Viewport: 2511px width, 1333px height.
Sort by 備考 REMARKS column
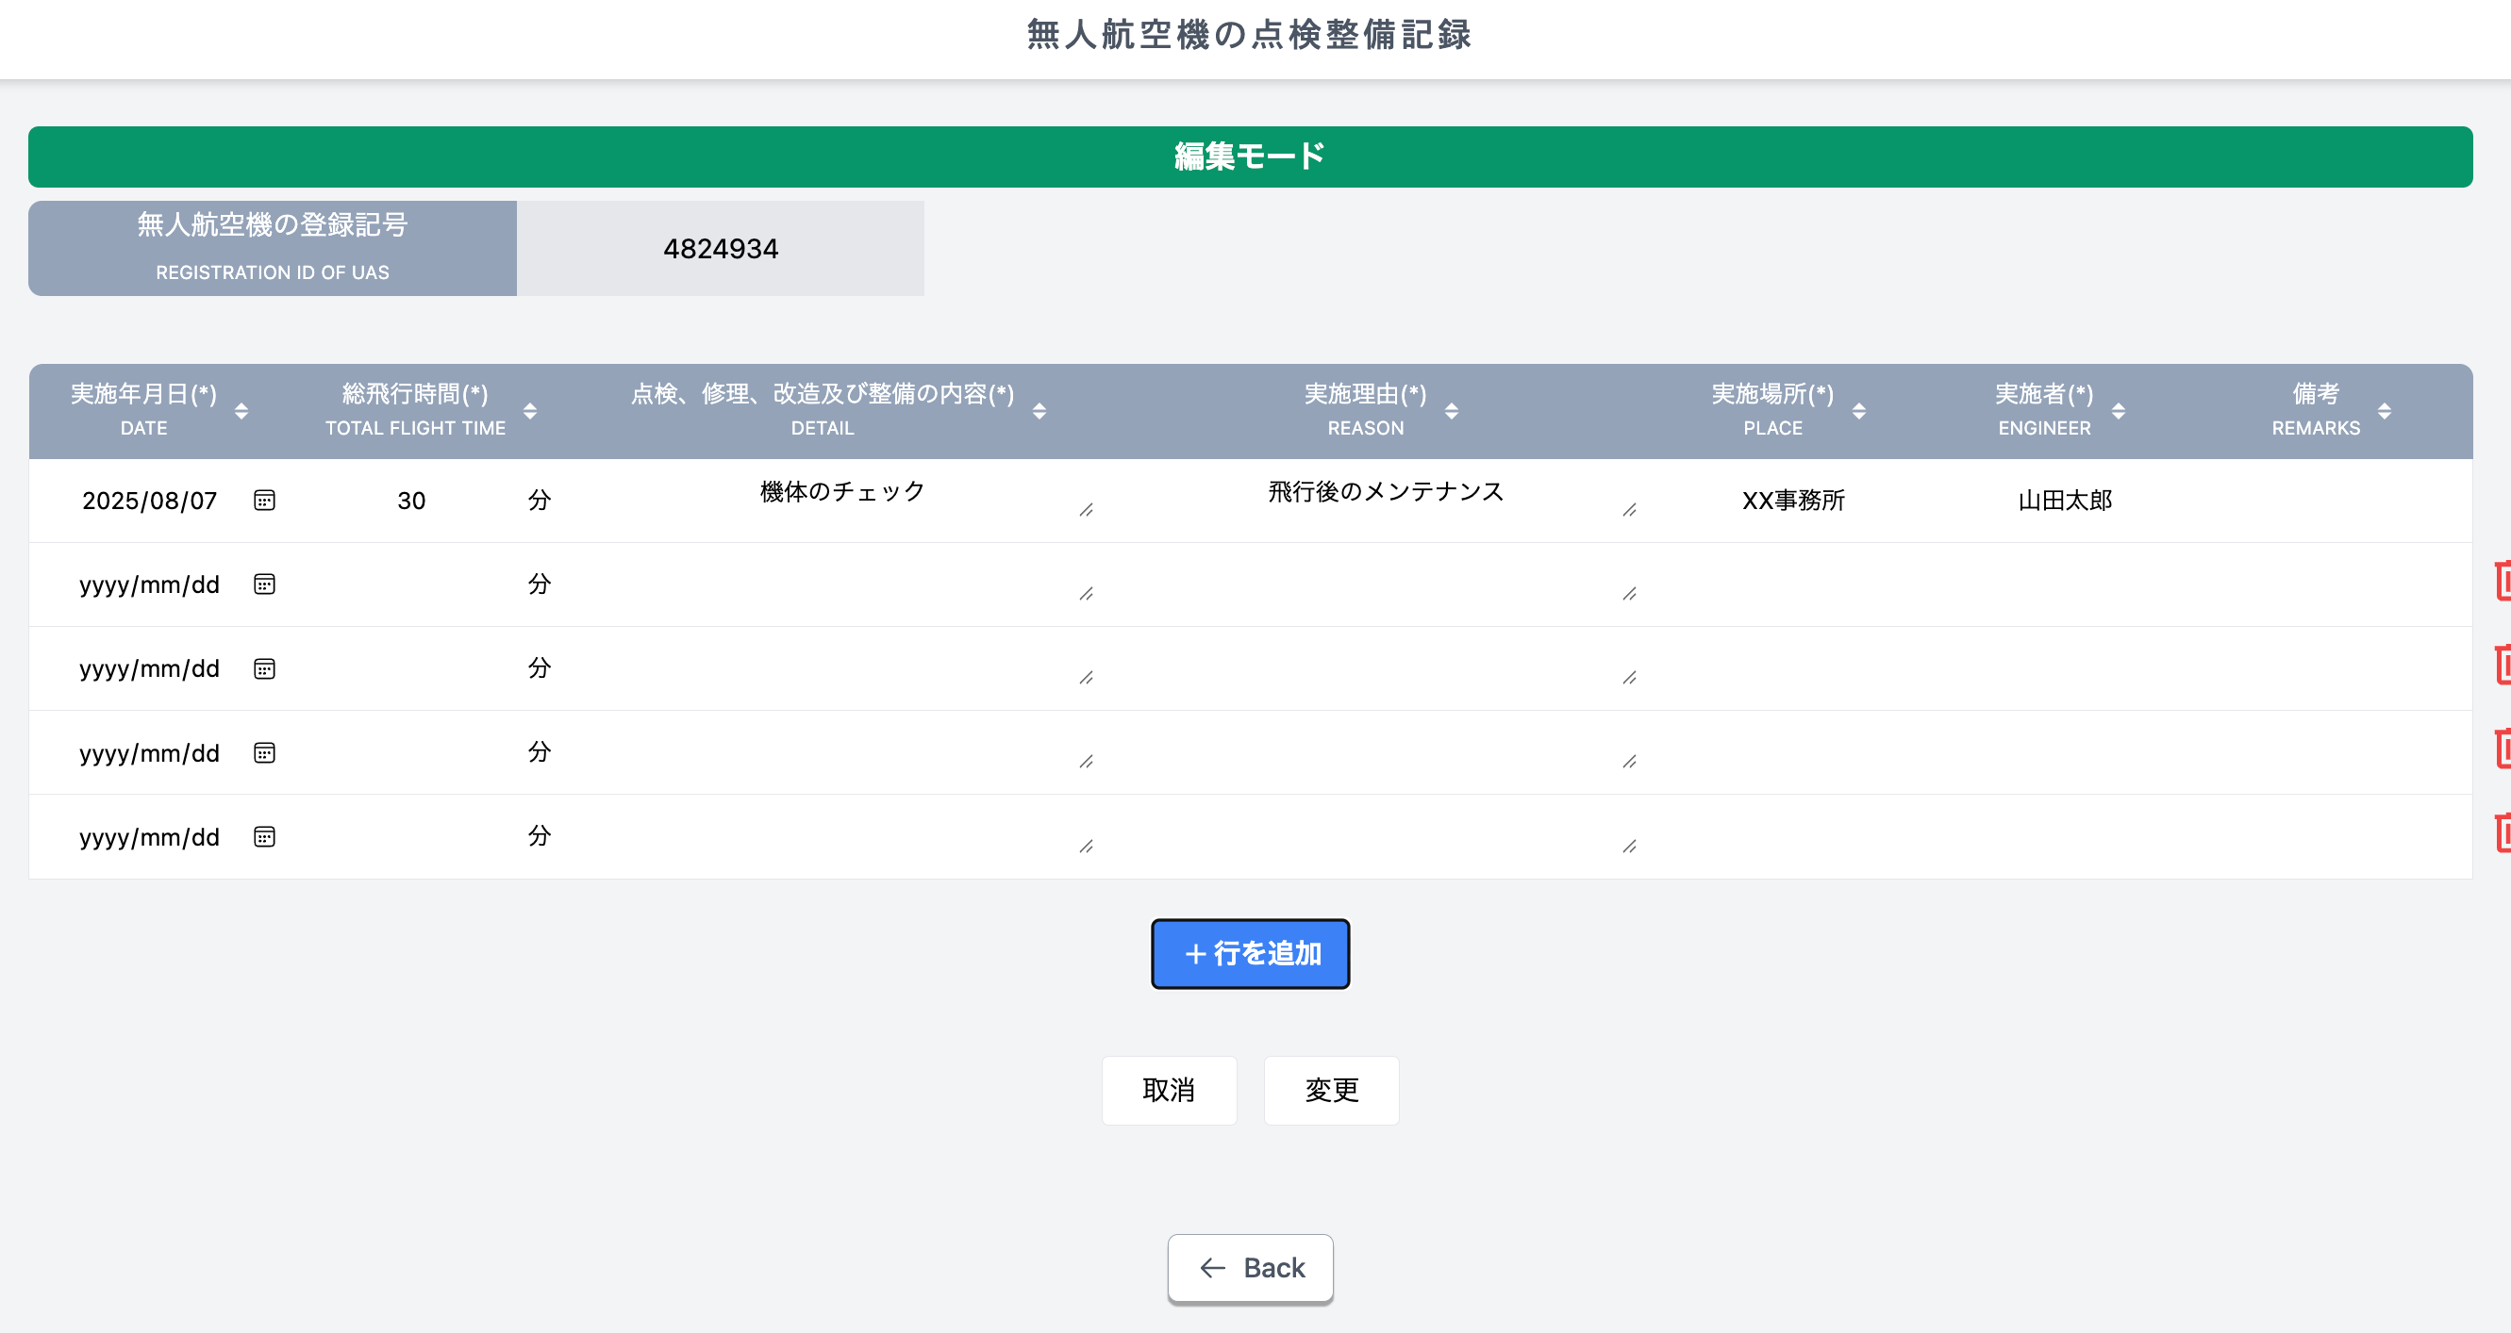(2384, 411)
